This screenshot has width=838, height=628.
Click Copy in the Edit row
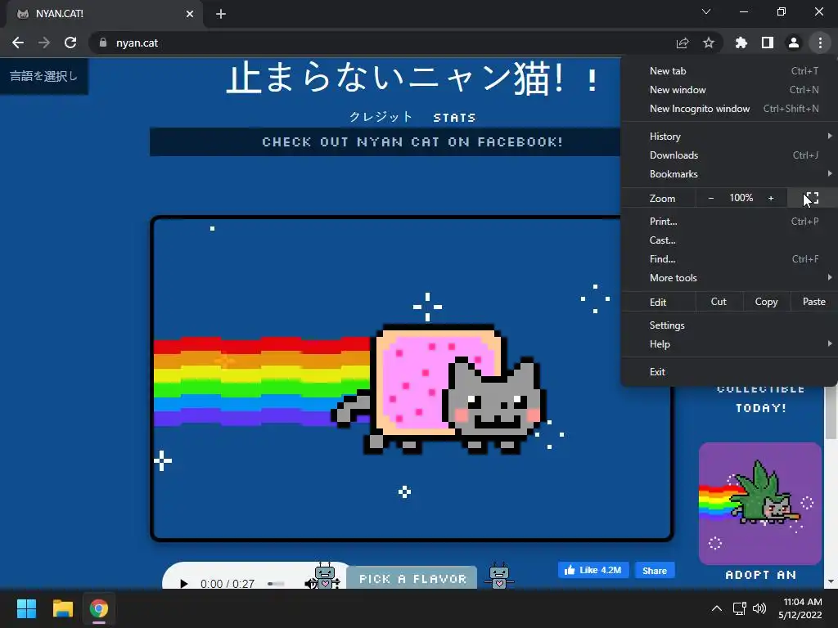[x=766, y=302]
